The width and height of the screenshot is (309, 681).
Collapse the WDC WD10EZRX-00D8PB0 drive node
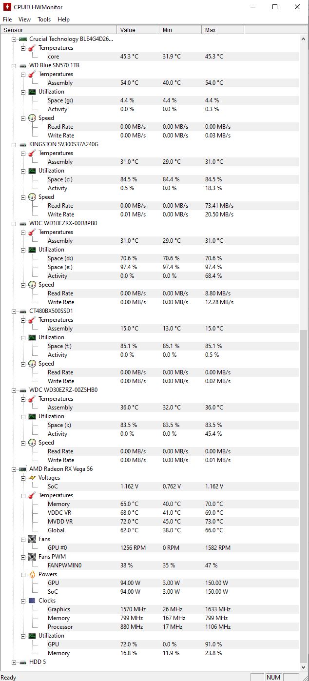pyautogui.click(x=14, y=223)
